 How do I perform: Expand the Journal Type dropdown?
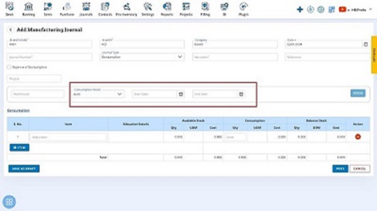coord(180,57)
